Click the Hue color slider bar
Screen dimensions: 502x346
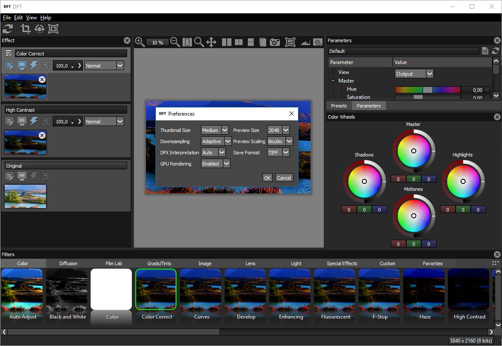(427, 90)
